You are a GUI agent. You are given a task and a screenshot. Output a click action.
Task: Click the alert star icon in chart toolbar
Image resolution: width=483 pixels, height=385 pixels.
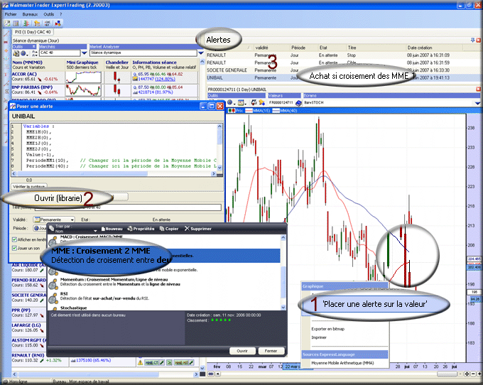(x=261, y=102)
